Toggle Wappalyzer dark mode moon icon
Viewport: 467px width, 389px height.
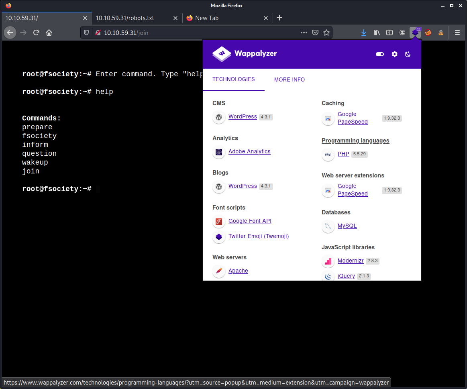(x=408, y=54)
